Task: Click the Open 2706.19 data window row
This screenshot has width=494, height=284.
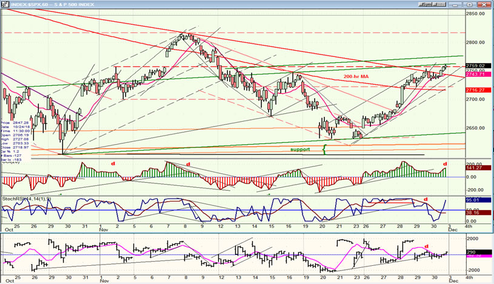Action: [15, 135]
